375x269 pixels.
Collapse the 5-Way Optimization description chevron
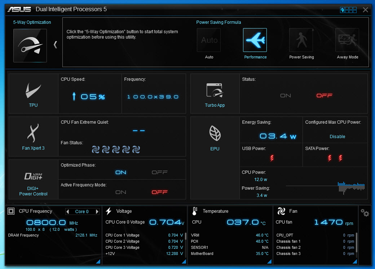tap(56, 45)
